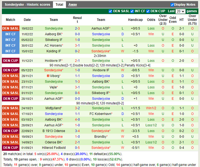The height and width of the screenshot is (167, 200).
Task: Toggle the Display Notes checkbox
Action: pos(172,5)
